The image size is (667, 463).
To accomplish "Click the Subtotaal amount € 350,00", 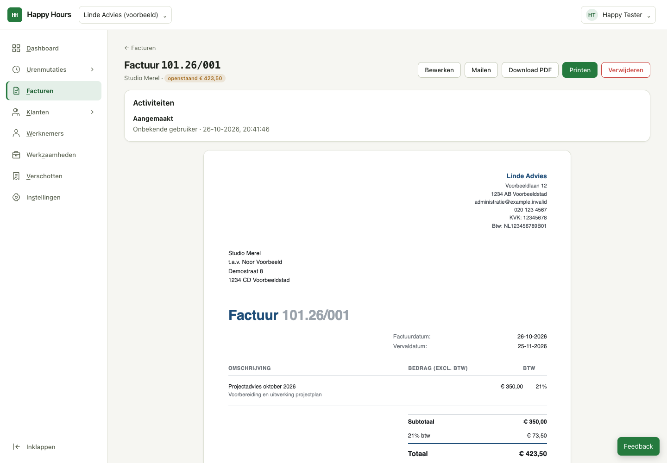I will click(x=535, y=422).
